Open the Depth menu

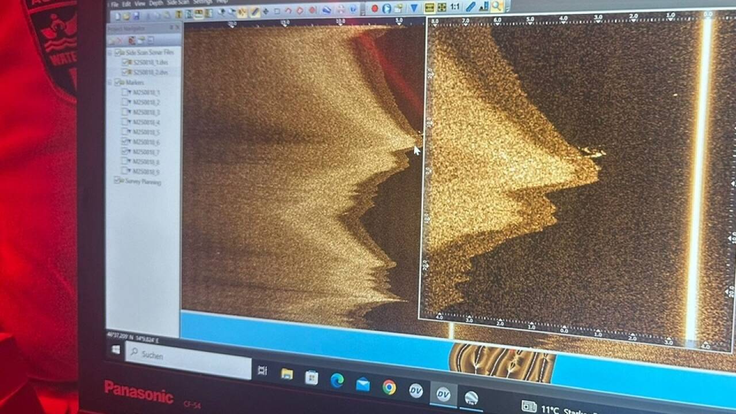point(156,3)
